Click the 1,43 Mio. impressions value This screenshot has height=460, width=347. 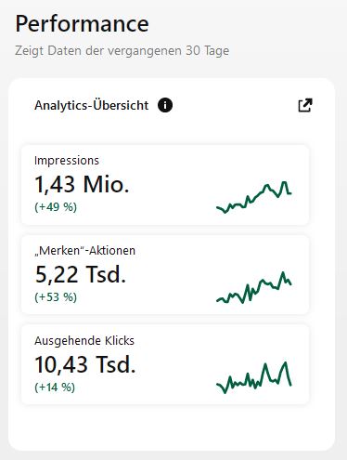click(x=82, y=185)
